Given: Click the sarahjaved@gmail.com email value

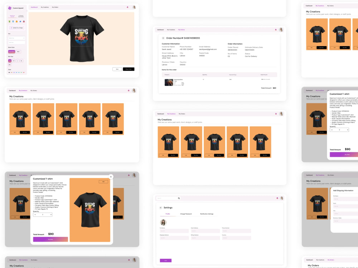Looking at the screenshot, I should coord(208,49).
